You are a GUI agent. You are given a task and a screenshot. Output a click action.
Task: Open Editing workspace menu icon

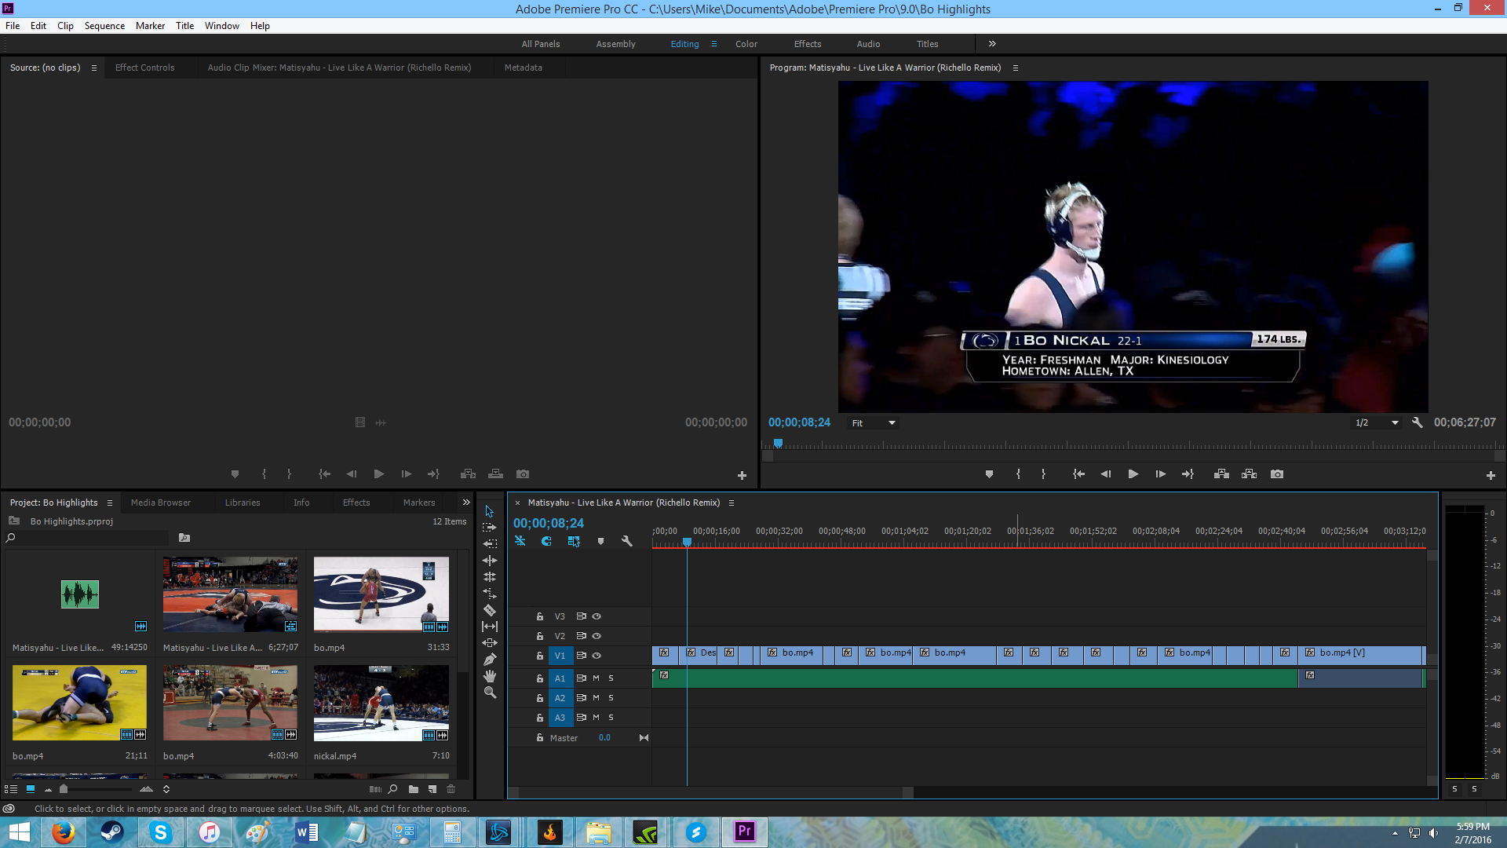pos(714,44)
